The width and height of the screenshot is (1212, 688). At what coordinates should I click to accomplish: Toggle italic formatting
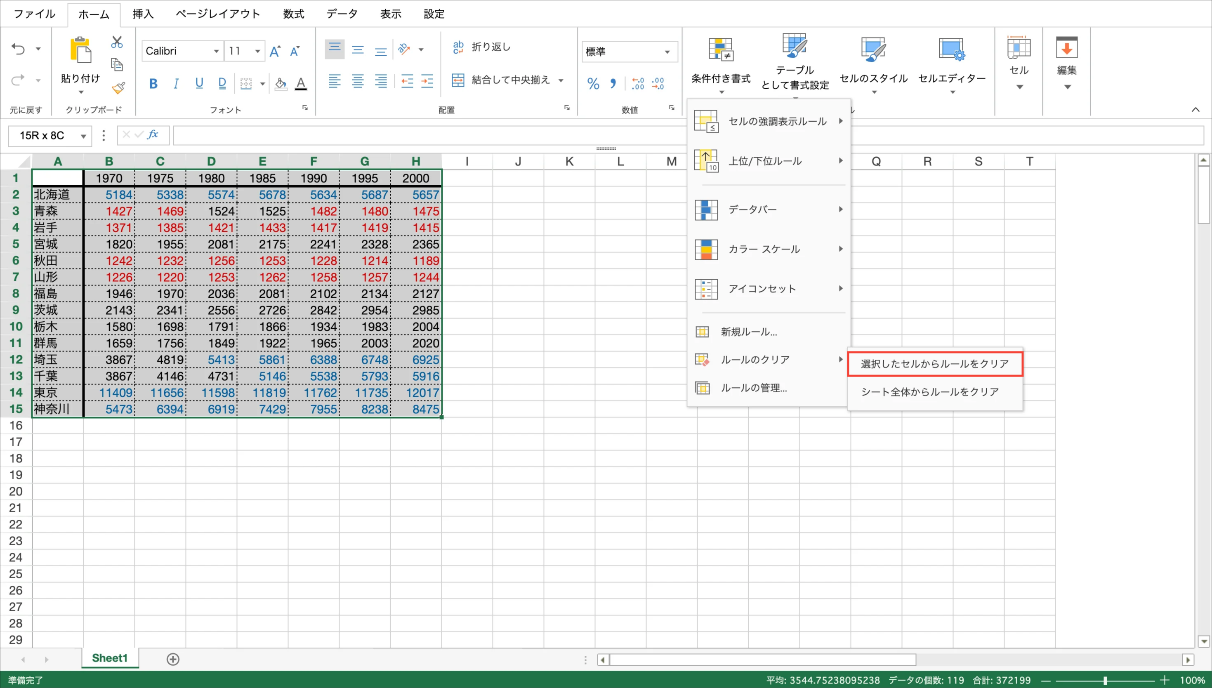point(176,84)
